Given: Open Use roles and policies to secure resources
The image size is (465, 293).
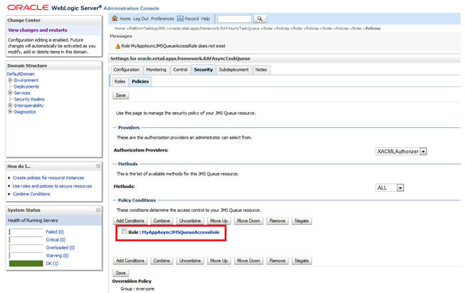Looking at the screenshot, I should tap(52, 186).
